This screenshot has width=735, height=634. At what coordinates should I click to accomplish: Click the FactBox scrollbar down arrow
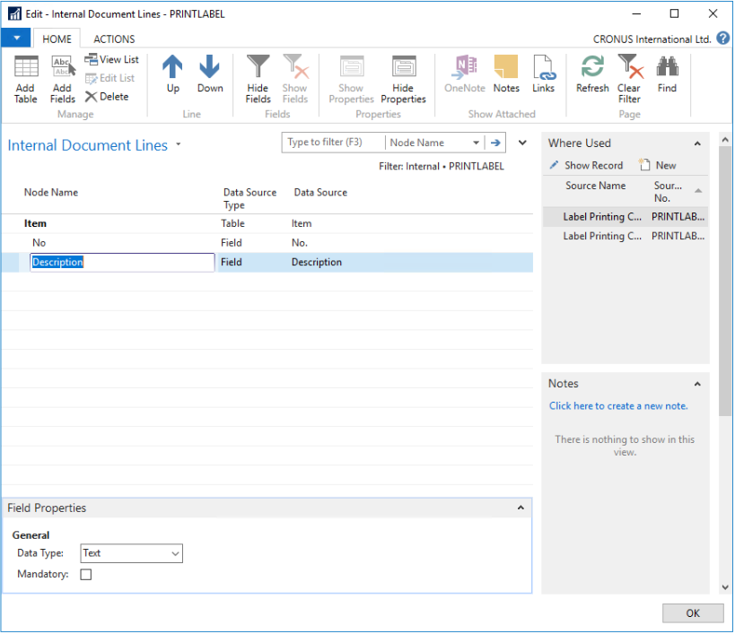725,587
